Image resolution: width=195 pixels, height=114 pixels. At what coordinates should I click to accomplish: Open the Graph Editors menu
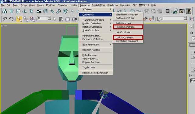[98, 5]
